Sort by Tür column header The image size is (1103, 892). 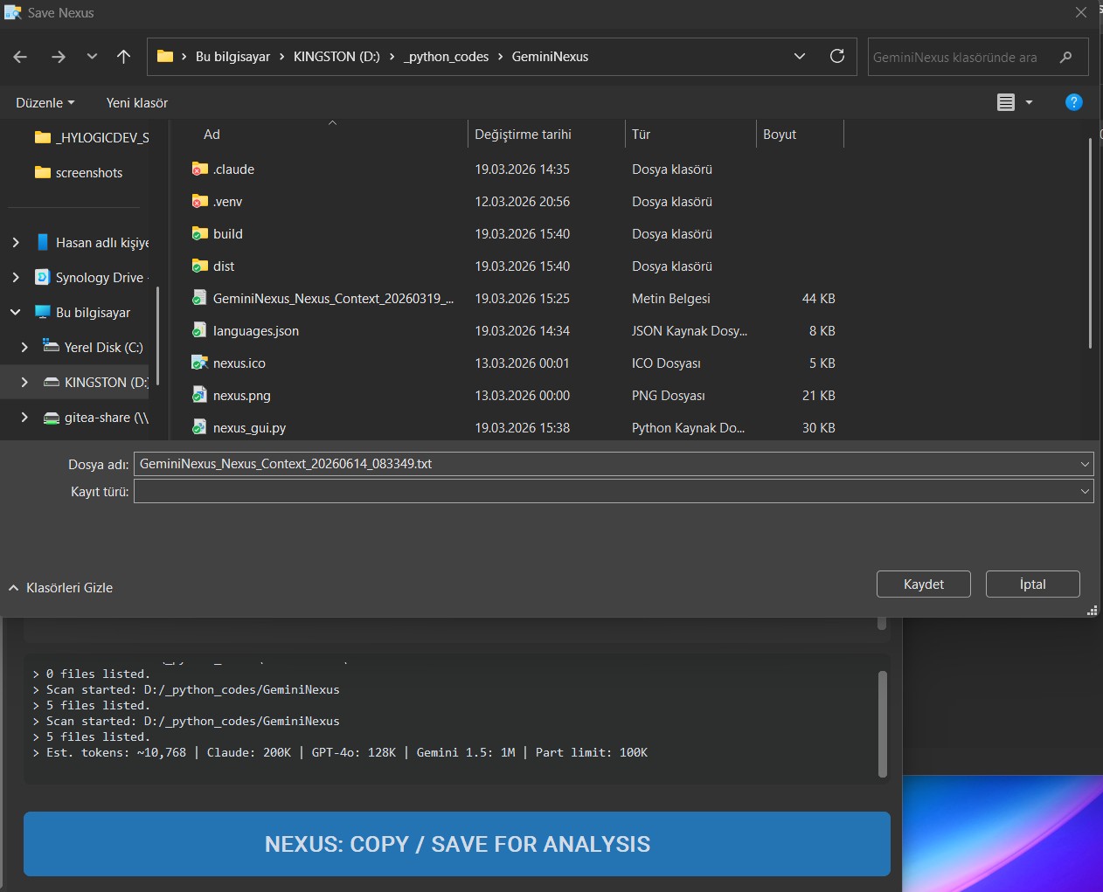click(x=641, y=135)
